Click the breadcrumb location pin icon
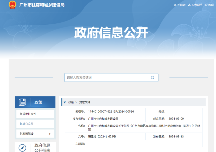The width and height of the screenshot is (216, 152). click(x=65, y=102)
